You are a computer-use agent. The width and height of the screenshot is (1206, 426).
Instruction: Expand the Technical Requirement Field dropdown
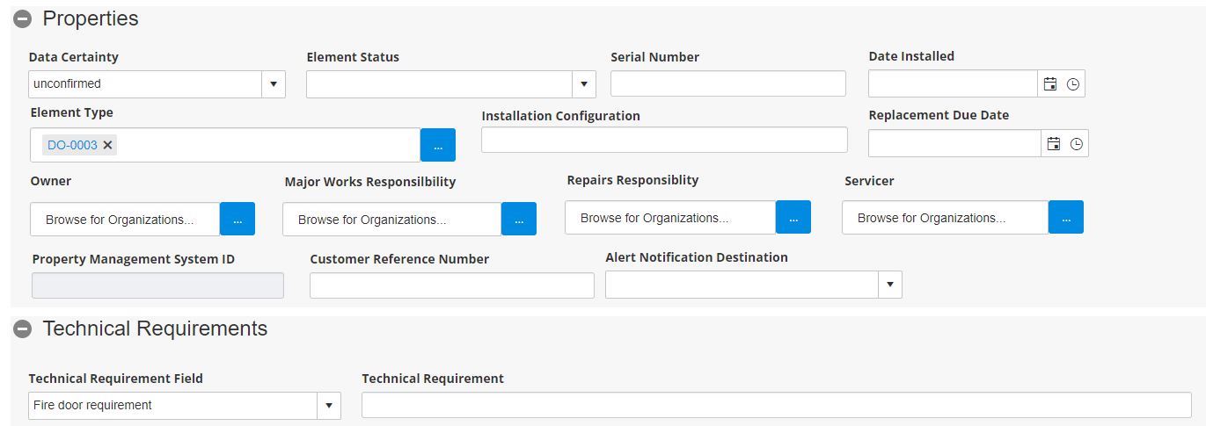click(x=329, y=406)
